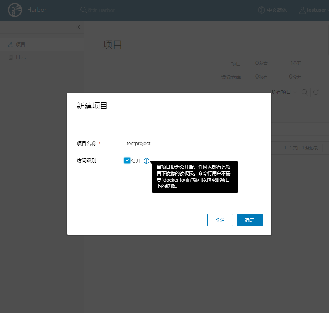
Task: Click the Harbor lighthouse logo
Action: (15, 10)
